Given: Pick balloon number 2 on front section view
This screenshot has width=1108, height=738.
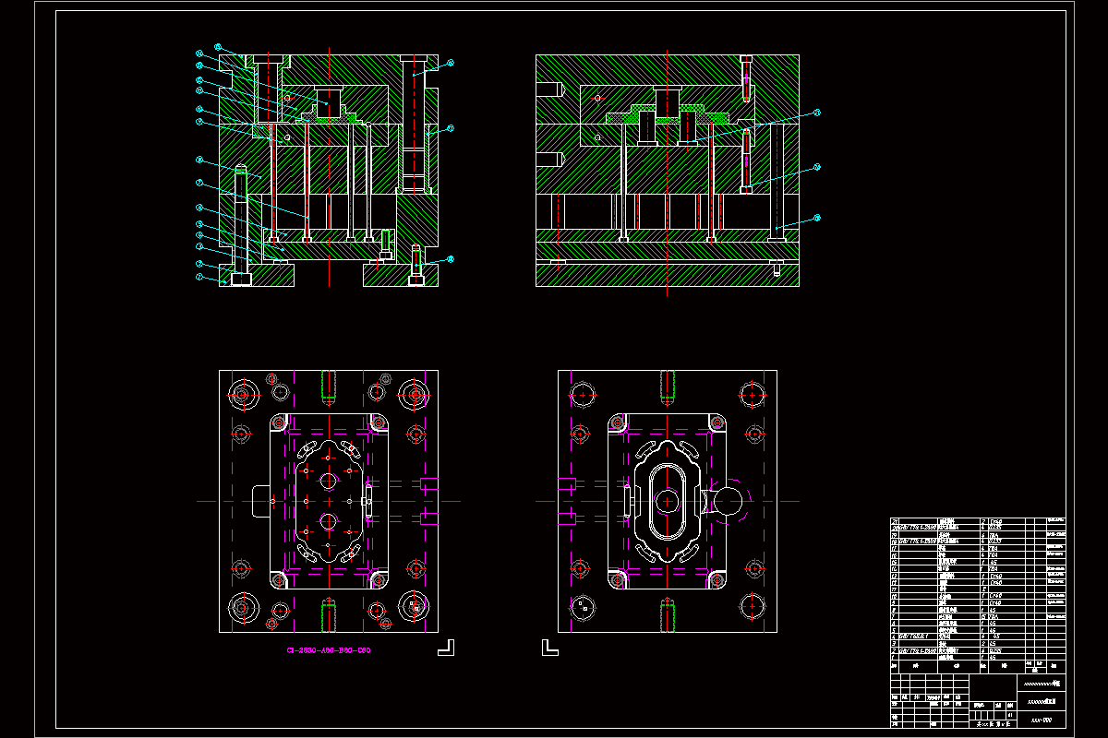Looking at the screenshot, I should pos(199,264).
